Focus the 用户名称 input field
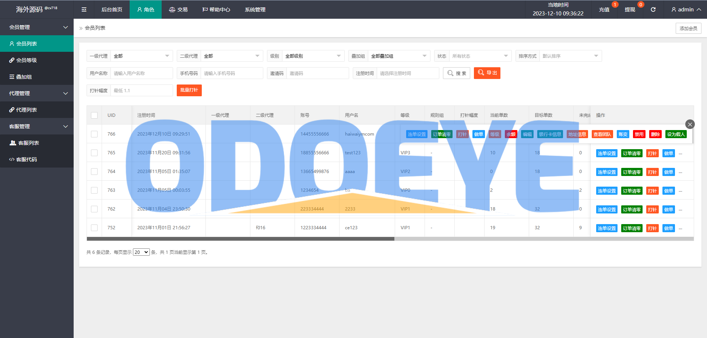 tap(142, 73)
